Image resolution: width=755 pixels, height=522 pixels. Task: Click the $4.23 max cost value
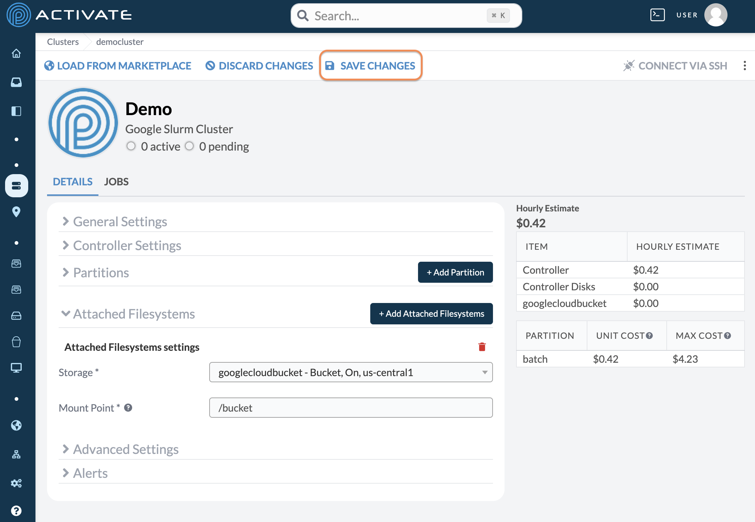685,359
